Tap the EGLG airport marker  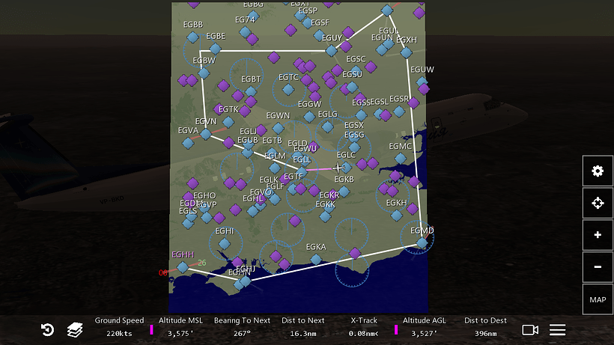pyautogui.click(x=327, y=126)
